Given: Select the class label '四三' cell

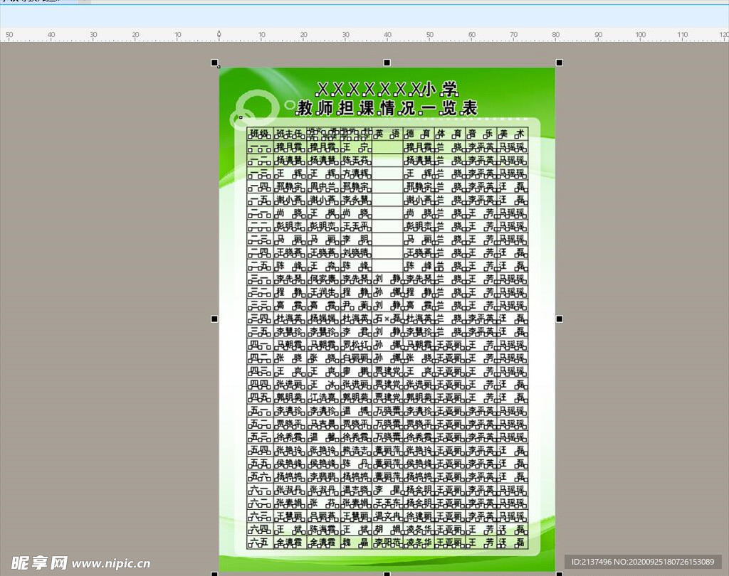Looking at the screenshot, I should 260,371.
